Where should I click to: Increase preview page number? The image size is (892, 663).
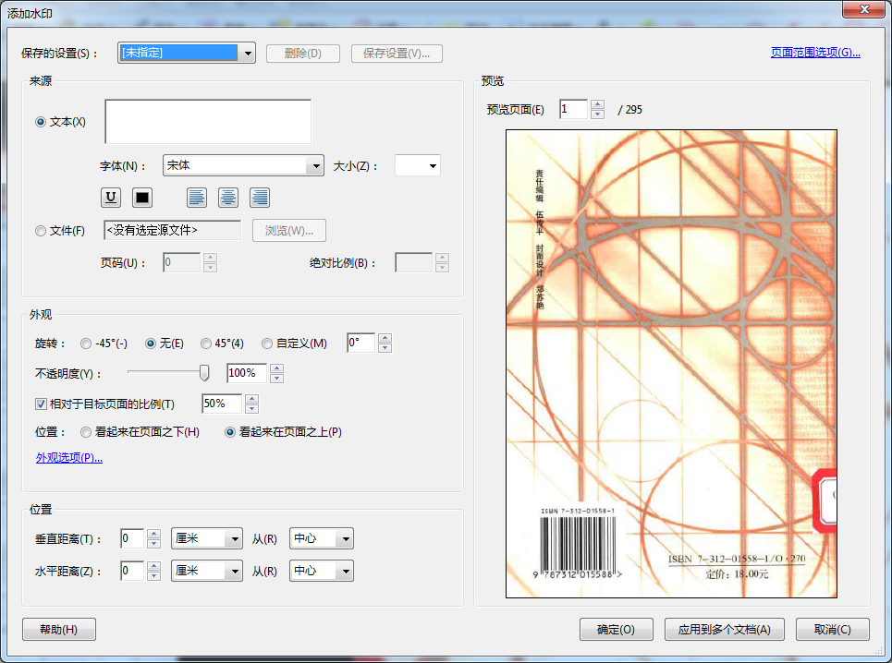[x=597, y=104]
